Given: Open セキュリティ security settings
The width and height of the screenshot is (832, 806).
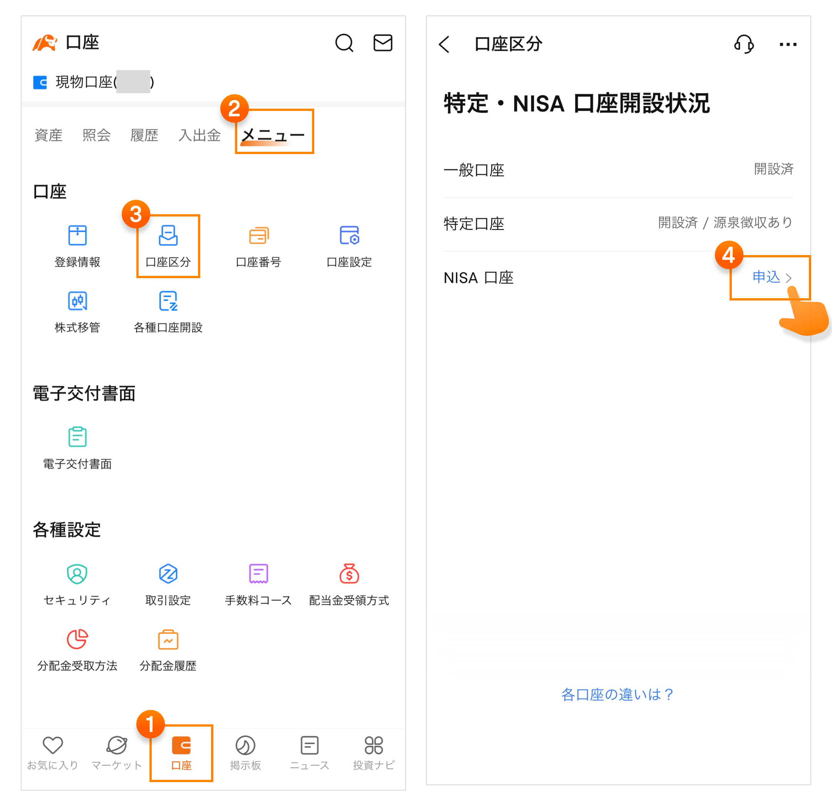Looking at the screenshot, I should click(77, 574).
